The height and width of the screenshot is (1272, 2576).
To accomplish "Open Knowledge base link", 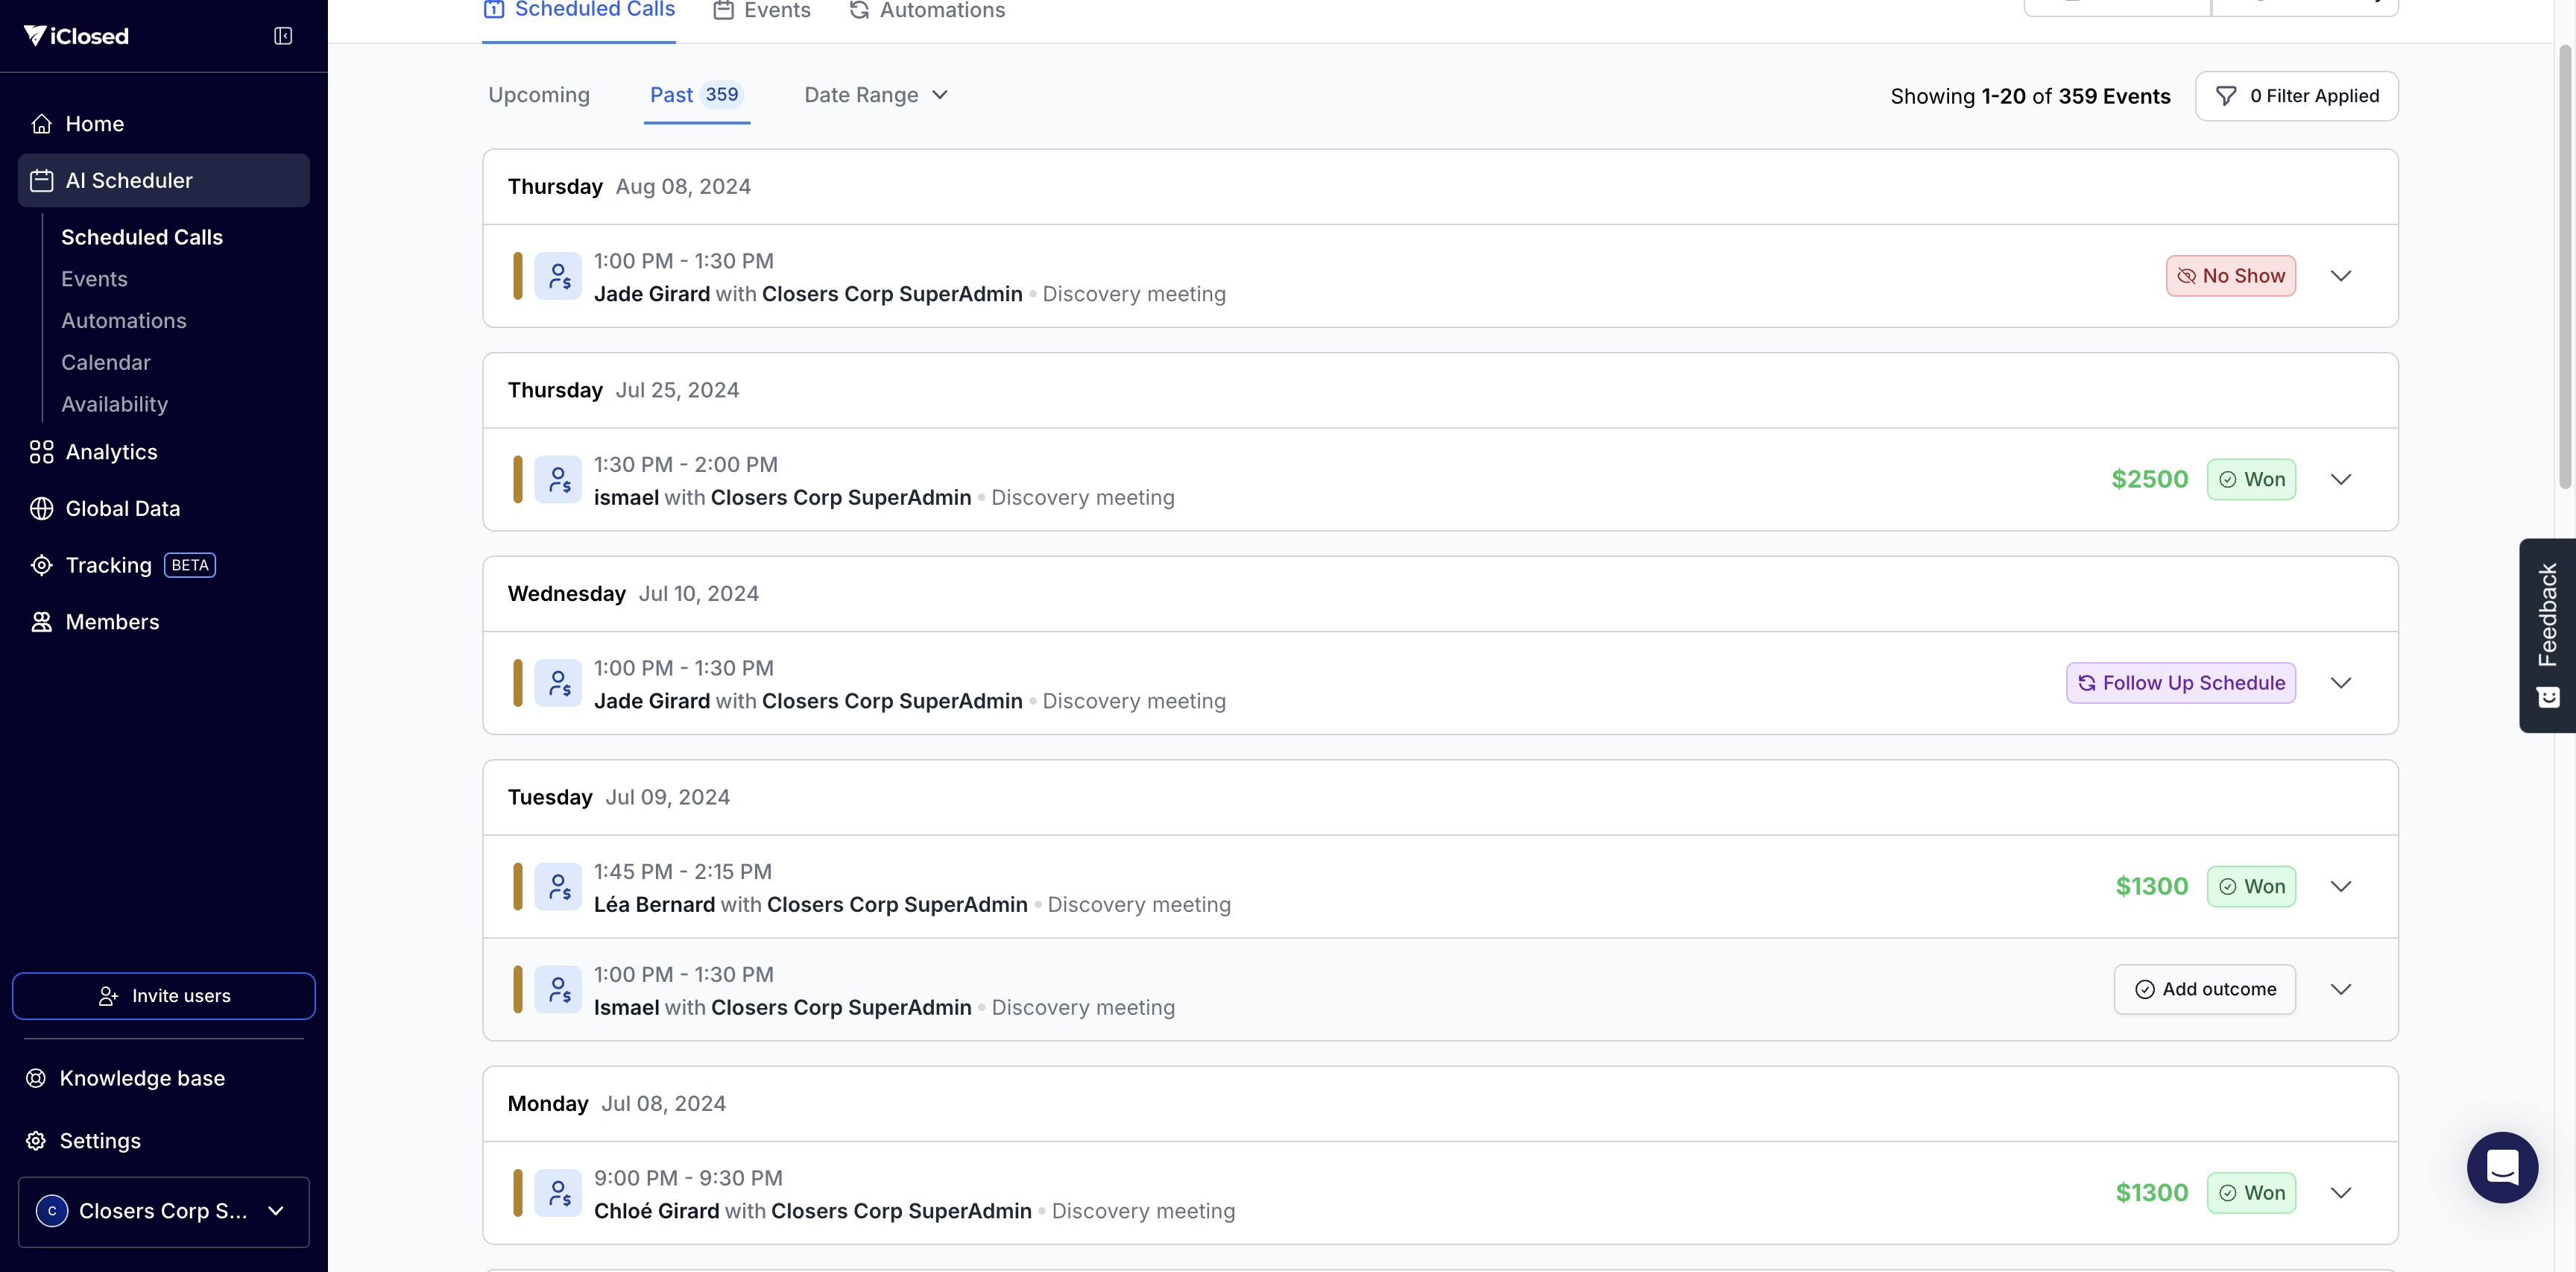I will 142,1078.
